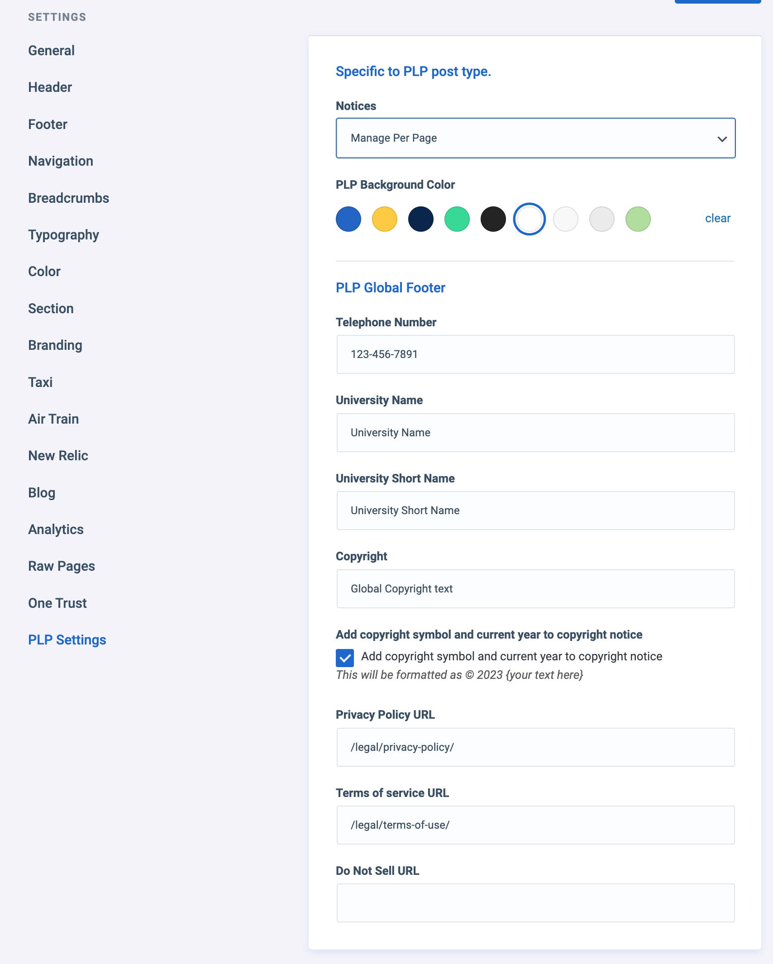Choose the yellow background color swatch
Viewport: 773px width, 964px height.
click(384, 219)
